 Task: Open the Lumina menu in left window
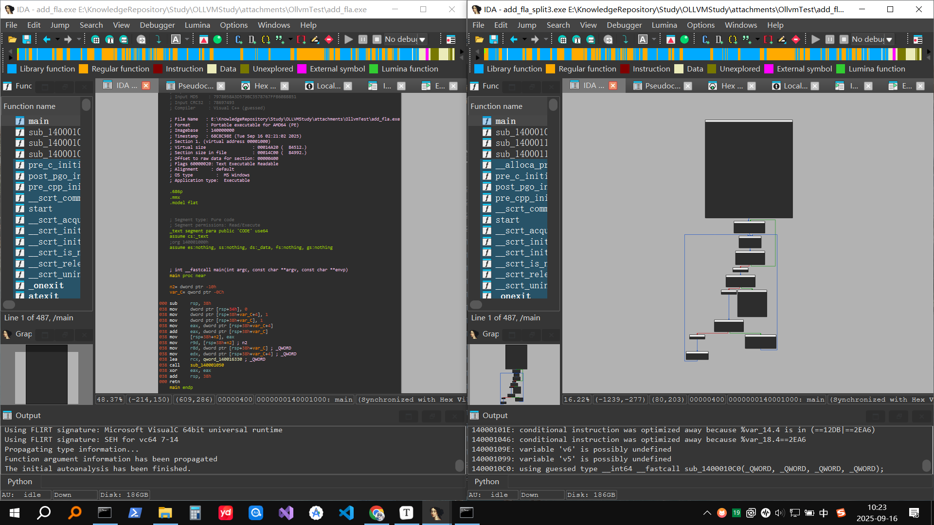pyautogui.click(x=197, y=25)
